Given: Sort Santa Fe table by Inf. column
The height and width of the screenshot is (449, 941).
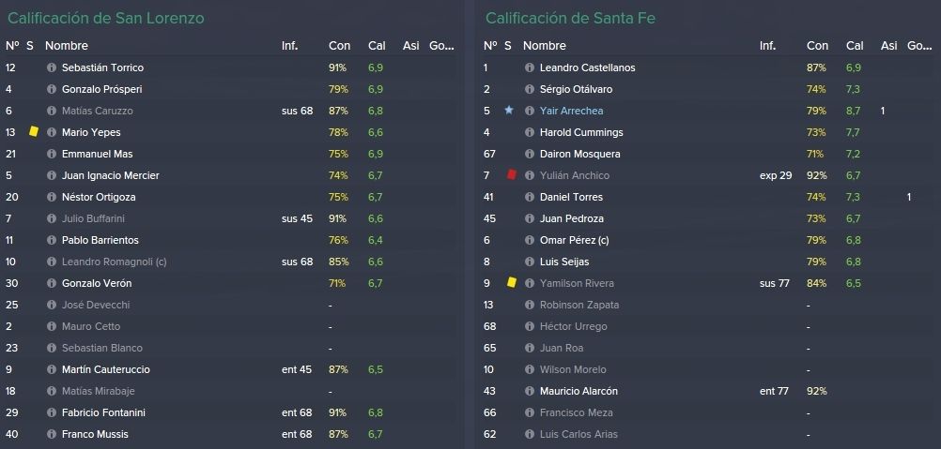Looking at the screenshot, I should pyautogui.click(x=767, y=46).
